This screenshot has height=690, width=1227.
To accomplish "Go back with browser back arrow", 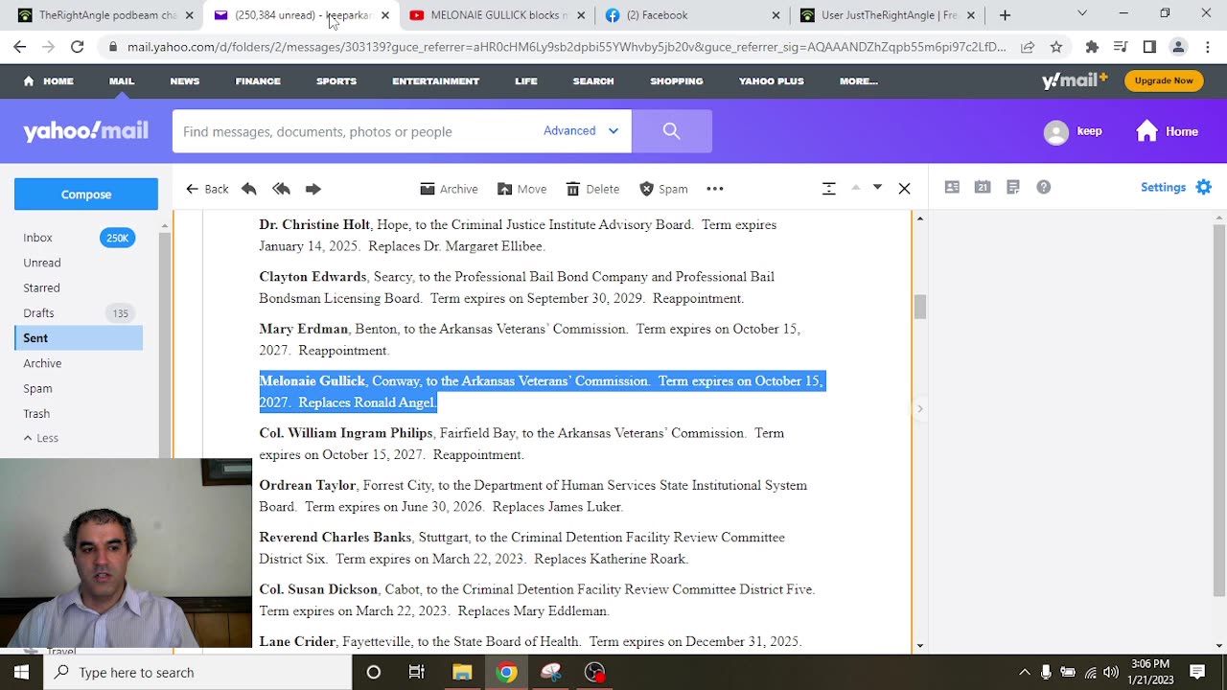I will click(20, 46).
